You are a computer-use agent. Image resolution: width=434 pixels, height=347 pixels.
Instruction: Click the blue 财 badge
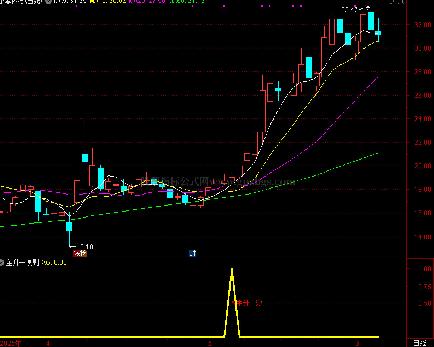click(193, 254)
